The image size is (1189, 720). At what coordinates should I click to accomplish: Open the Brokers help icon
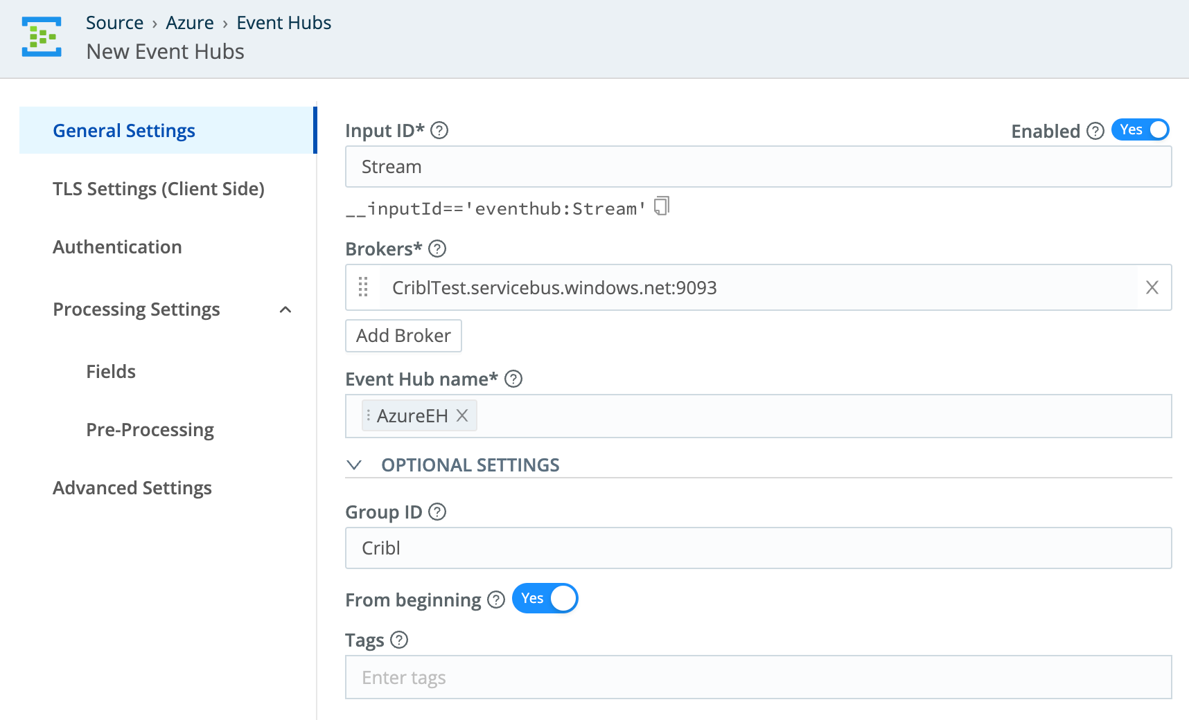click(437, 249)
